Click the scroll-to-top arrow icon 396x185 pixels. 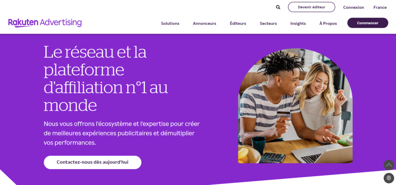[x=389, y=165]
